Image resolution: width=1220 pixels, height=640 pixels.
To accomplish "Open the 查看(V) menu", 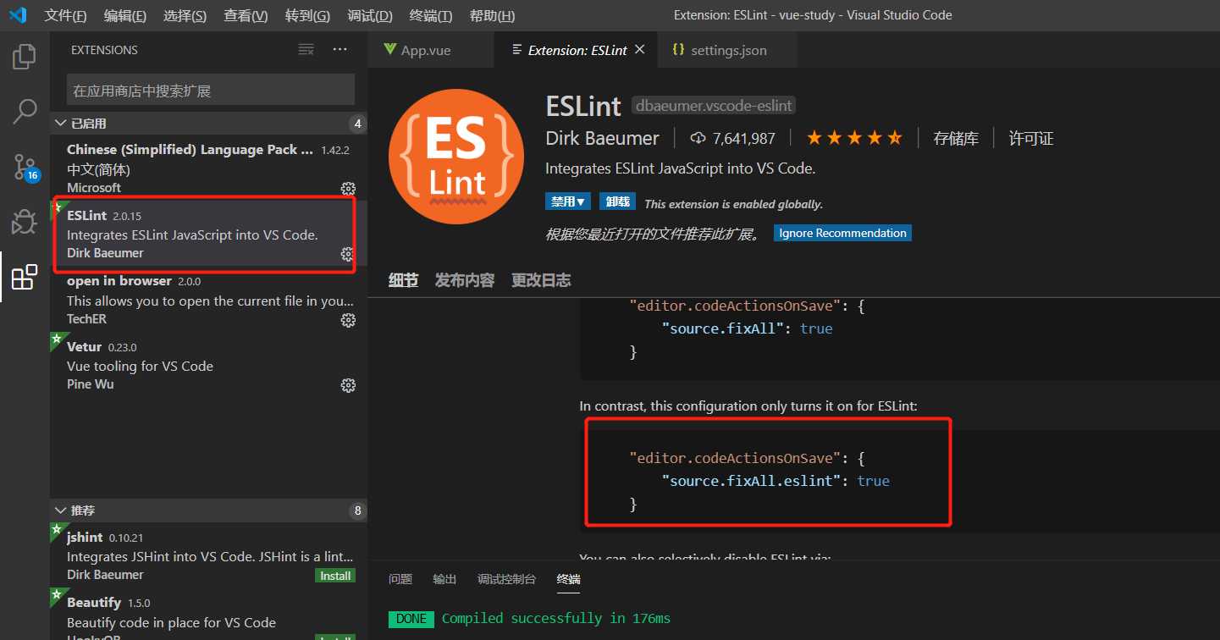I will click(246, 15).
